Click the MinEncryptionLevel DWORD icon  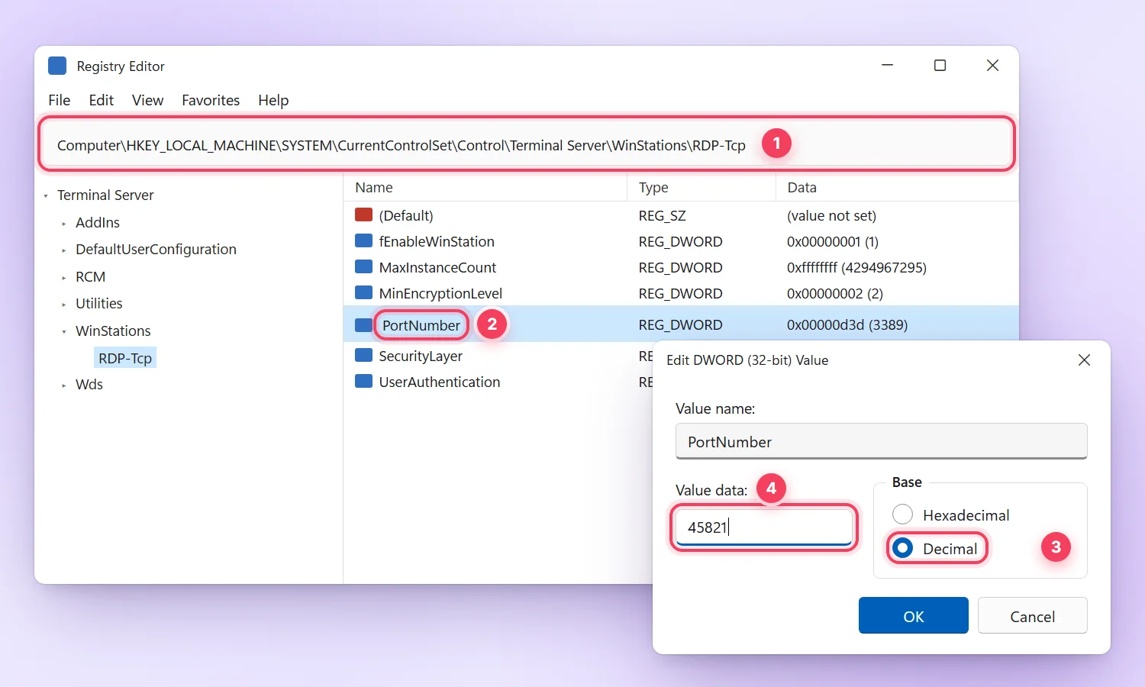[x=363, y=293]
